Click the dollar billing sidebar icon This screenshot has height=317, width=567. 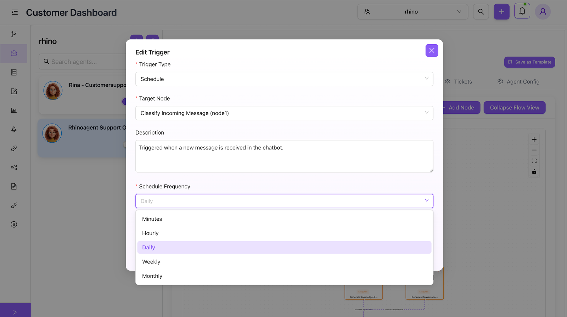click(x=14, y=225)
